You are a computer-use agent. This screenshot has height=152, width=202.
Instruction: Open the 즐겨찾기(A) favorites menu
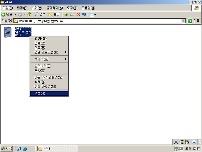[54, 8]
